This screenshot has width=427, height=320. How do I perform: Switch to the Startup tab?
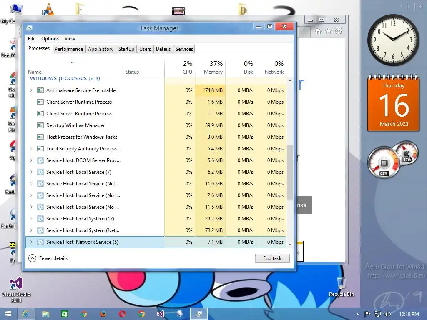click(126, 49)
